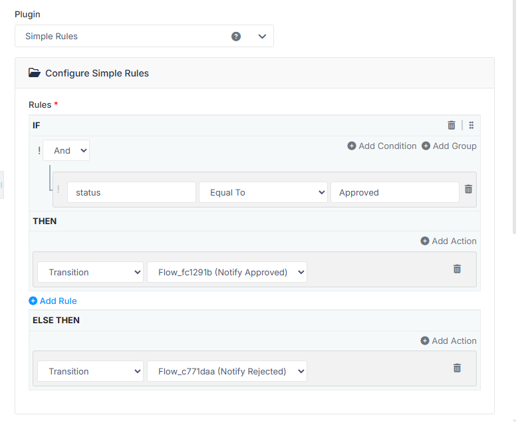
Task: Toggle the NOT exclamation beside And selector
Action: pos(39,150)
